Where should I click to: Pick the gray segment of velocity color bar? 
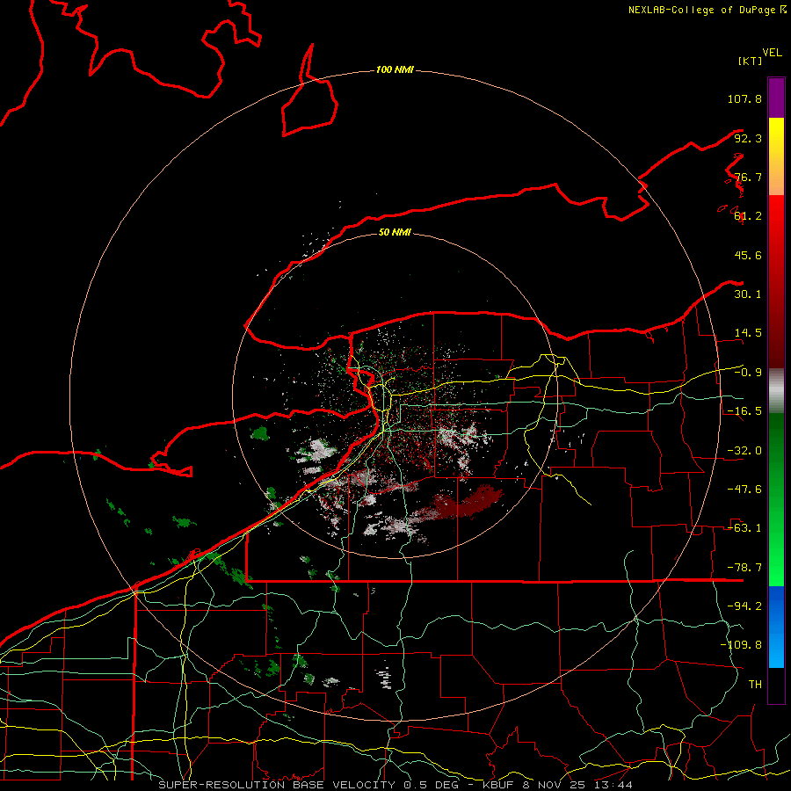point(776,390)
